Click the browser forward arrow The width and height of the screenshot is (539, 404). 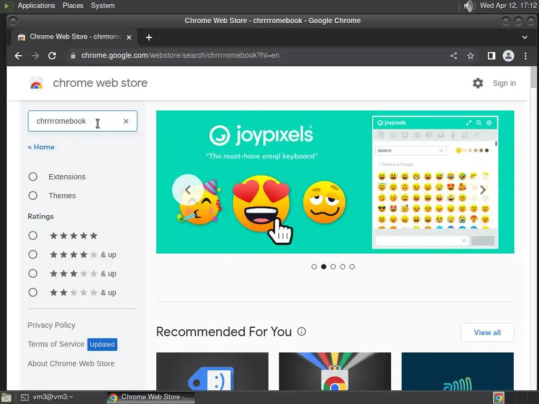(35, 56)
